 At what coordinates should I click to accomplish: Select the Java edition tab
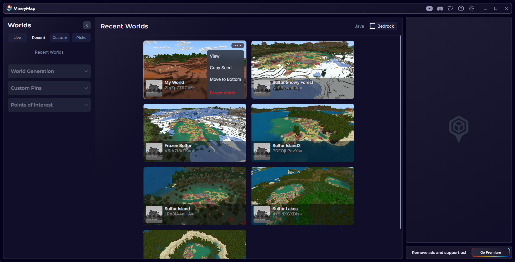click(x=359, y=26)
